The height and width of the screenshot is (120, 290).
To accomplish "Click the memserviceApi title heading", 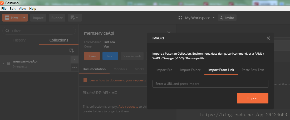I will [99, 33].
